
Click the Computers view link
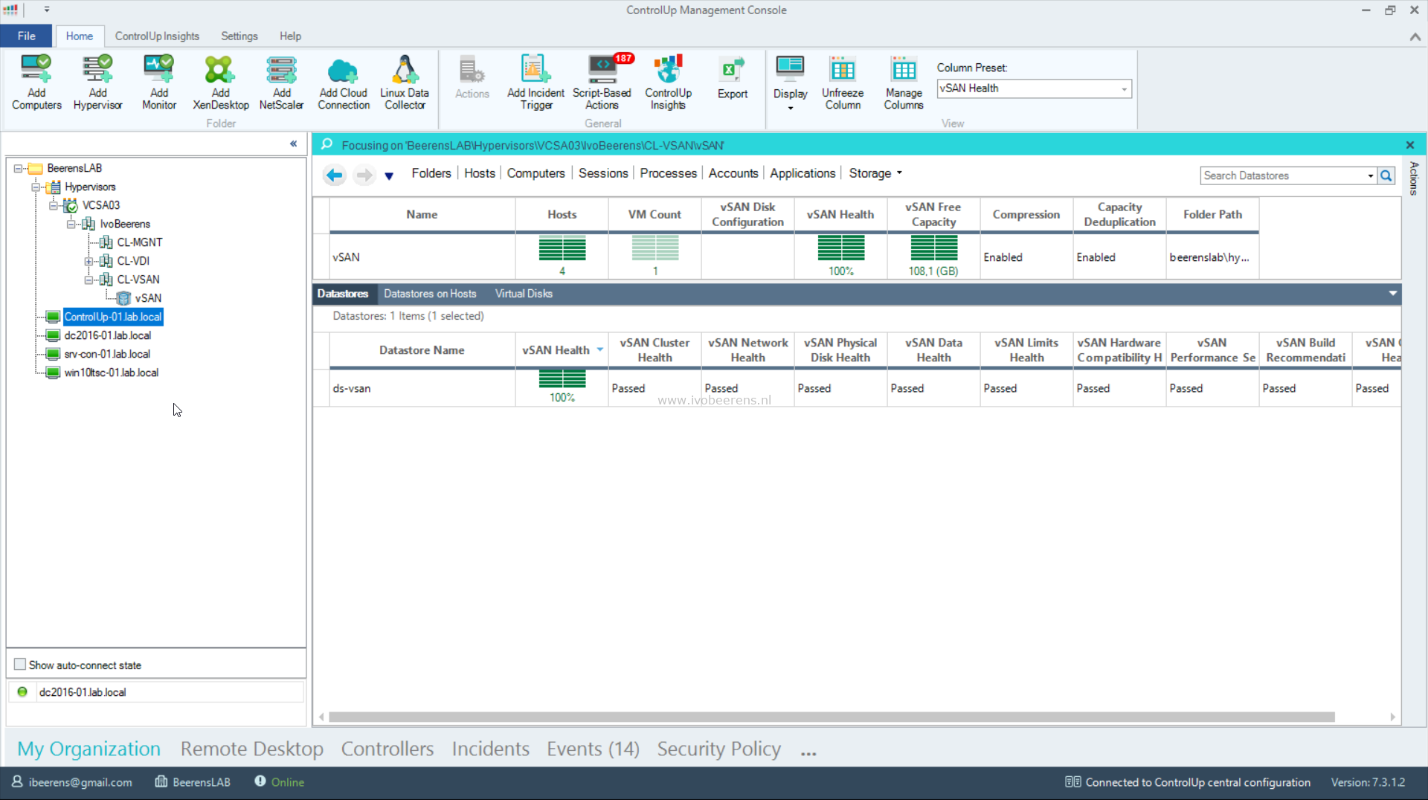535,172
